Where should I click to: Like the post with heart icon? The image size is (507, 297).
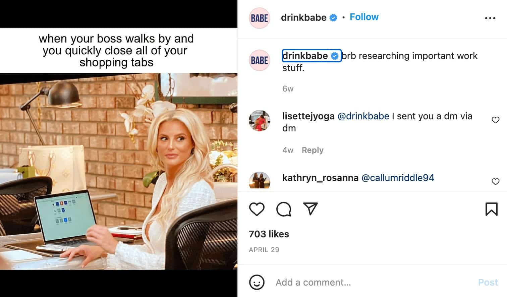tap(257, 209)
